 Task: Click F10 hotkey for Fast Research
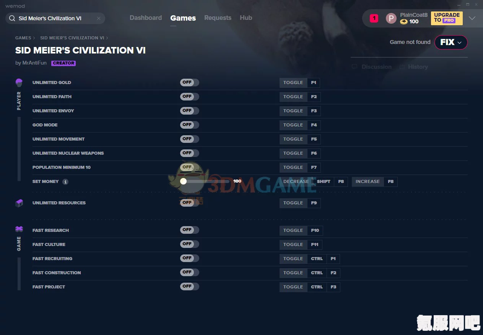[x=315, y=230]
